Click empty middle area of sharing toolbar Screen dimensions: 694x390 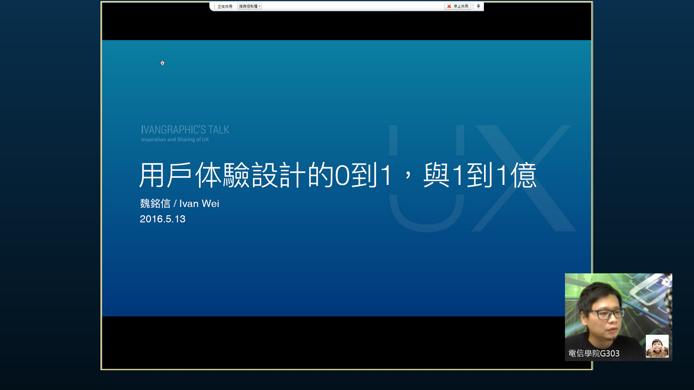point(352,6)
